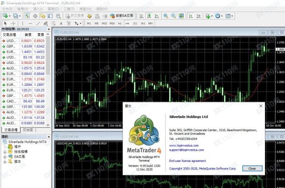Image resolution: width=285 pixels, height=188 pixels.
Task: Select the arrow cursor tool
Action: pos(5,23)
